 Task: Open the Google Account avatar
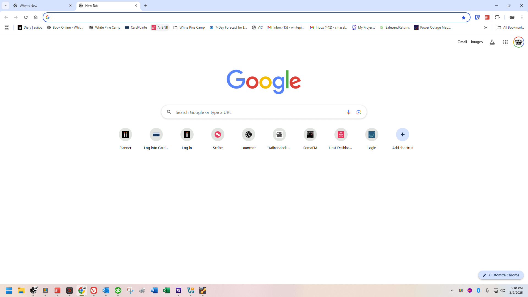tap(519, 42)
